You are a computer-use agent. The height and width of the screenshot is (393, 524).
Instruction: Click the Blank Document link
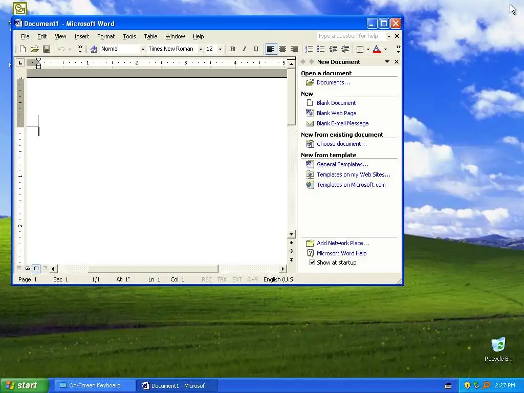(336, 103)
